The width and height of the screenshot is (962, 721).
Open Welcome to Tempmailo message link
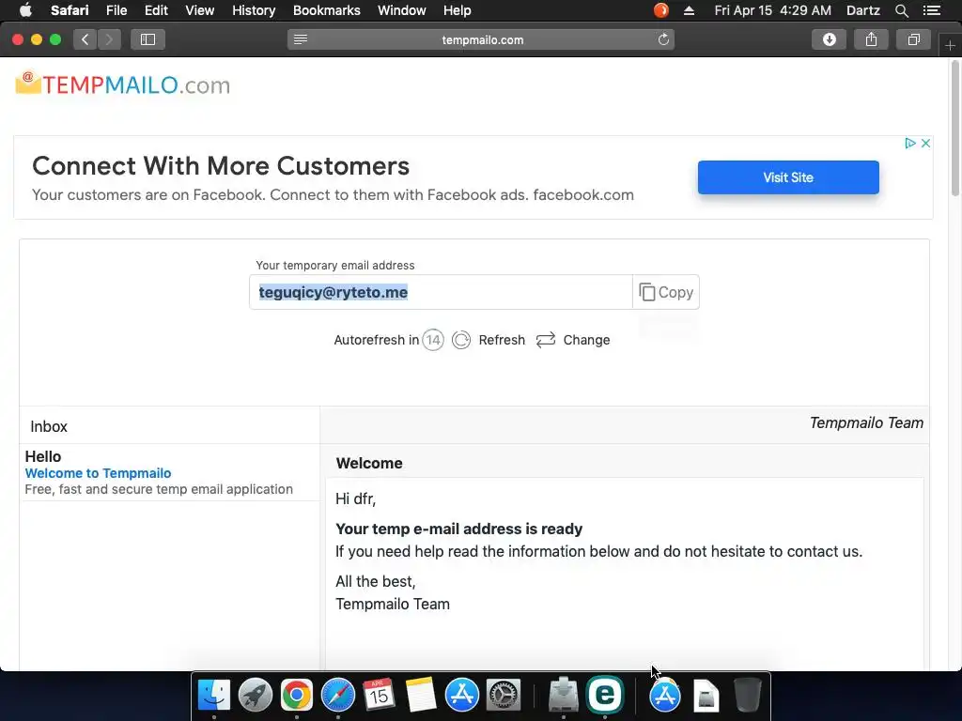(x=98, y=473)
